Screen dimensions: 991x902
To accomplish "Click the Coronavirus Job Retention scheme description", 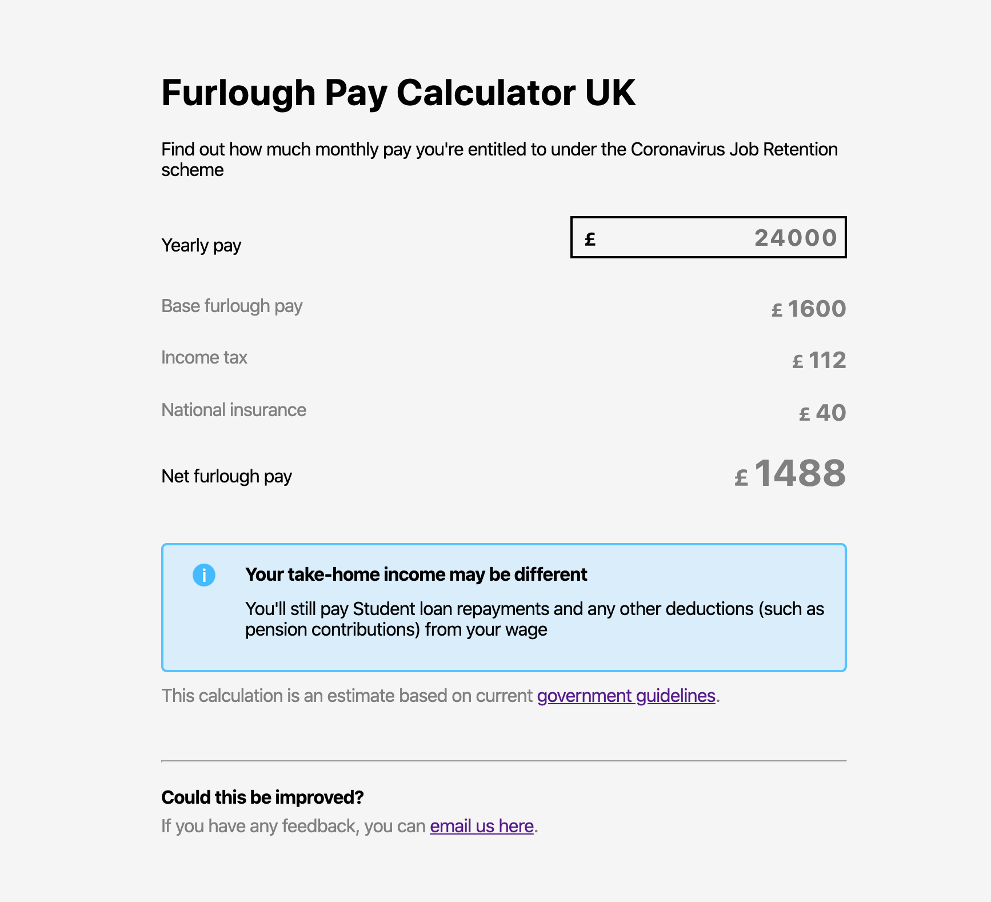I will [x=500, y=159].
